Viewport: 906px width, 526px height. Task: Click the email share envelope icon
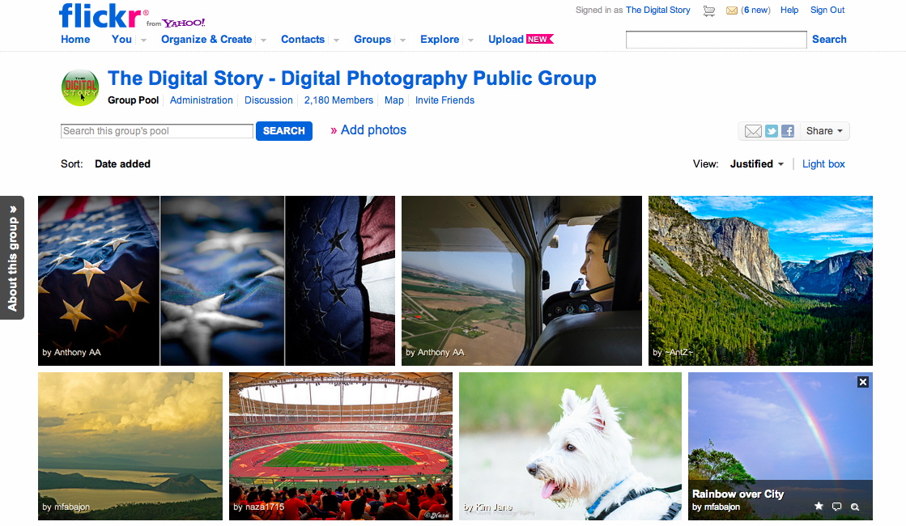pos(753,131)
